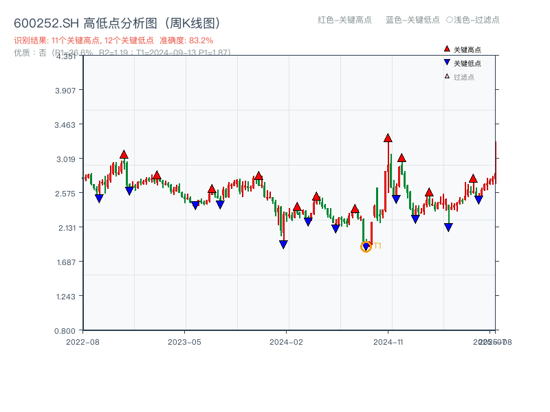Toggle the 蓝色-关键低点 header label
550x412 pixels.
412,20
